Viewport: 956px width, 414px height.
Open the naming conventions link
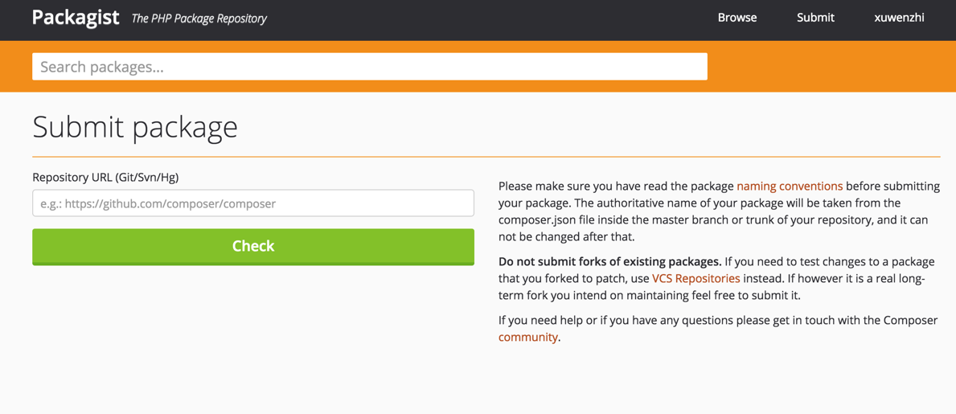coord(790,186)
